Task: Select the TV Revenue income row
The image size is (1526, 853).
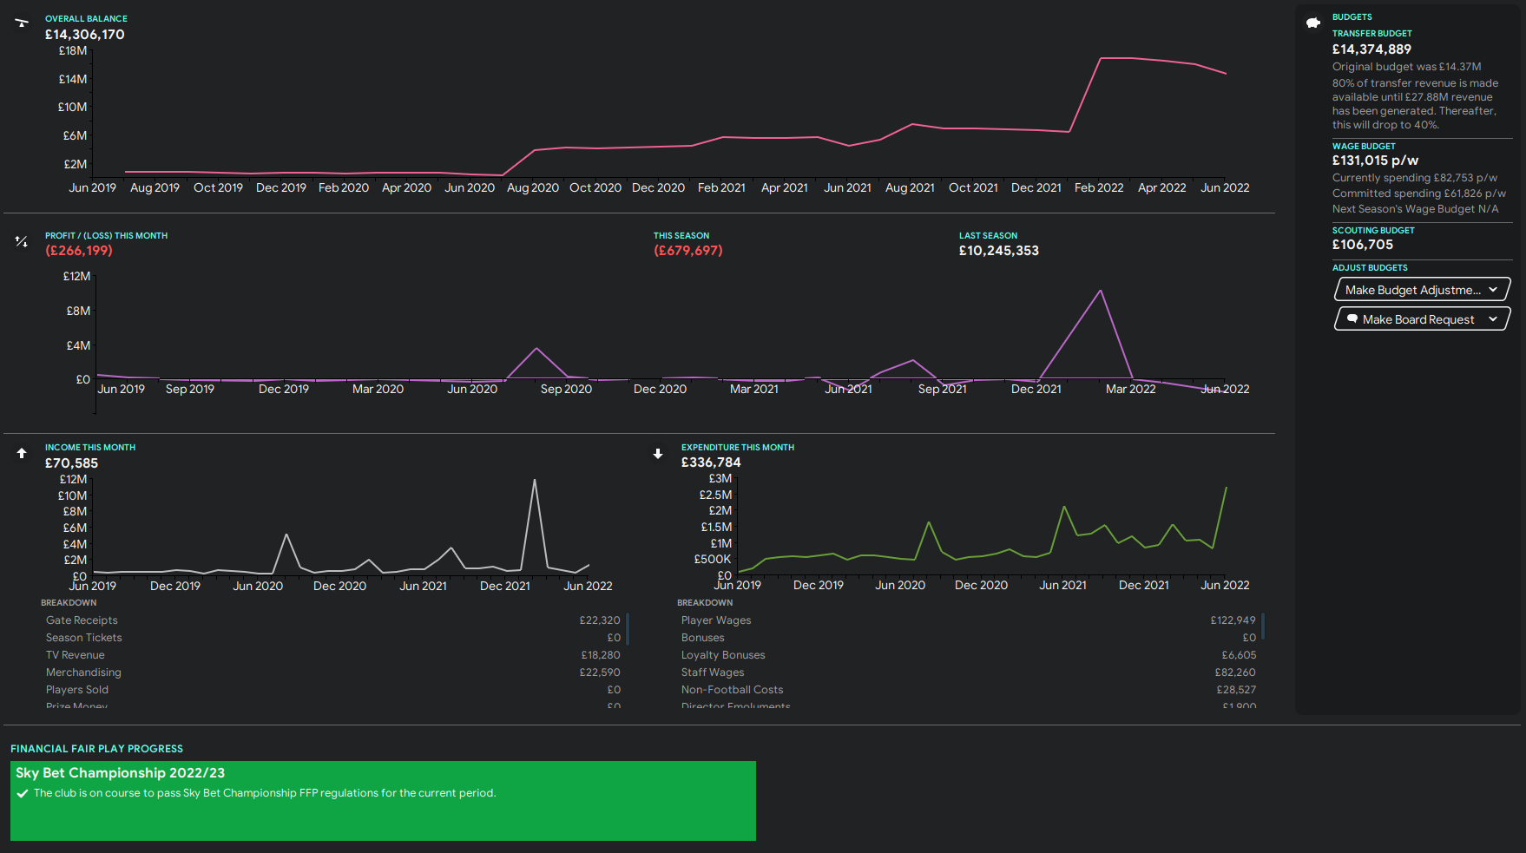Action: pyautogui.click(x=333, y=655)
